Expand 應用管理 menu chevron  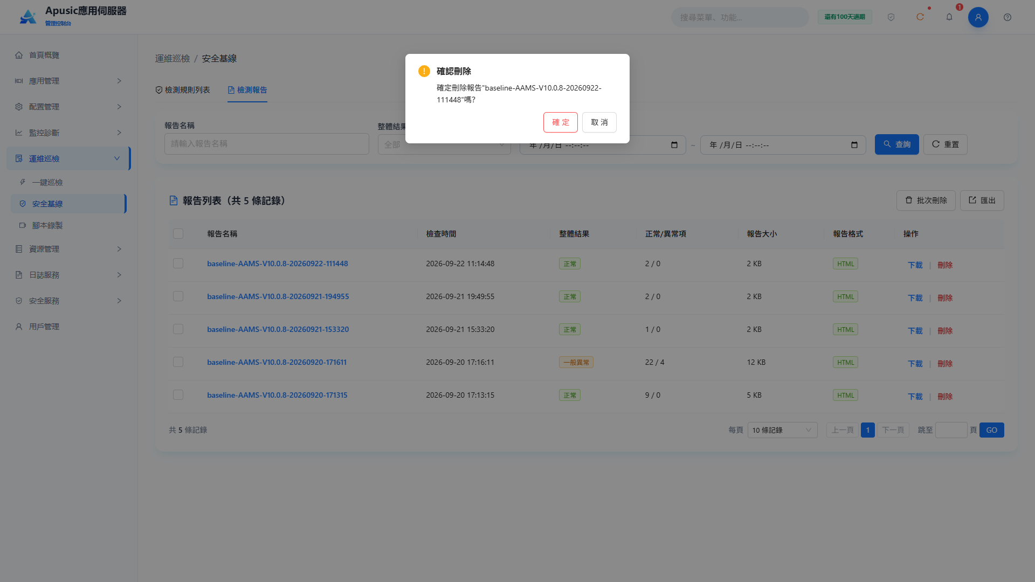[x=119, y=81]
